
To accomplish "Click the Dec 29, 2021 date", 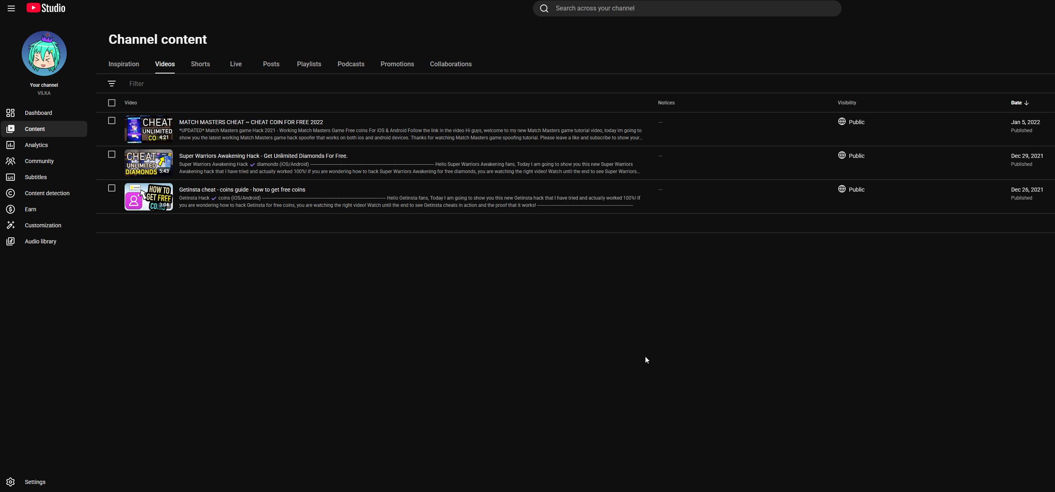I will click(1027, 156).
